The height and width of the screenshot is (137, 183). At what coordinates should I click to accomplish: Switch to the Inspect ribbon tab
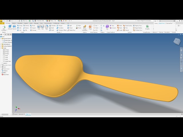pyautogui.click(x=26, y=23)
